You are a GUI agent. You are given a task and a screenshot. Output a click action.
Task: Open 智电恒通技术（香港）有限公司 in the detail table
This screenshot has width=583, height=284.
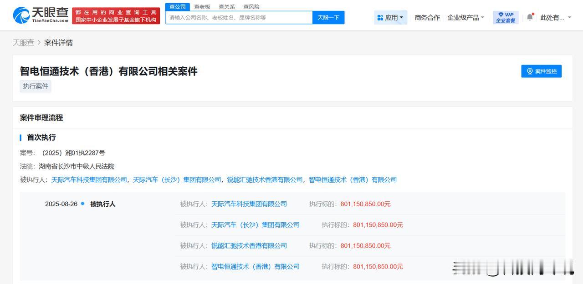pyautogui.click(x=256, y=267)
